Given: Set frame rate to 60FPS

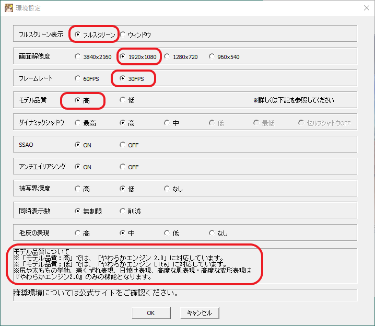Looking at the screenshot, I should click(78, 78).
